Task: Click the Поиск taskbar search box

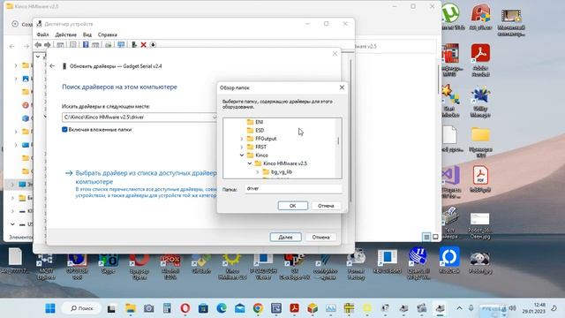Action: (82, 308)
